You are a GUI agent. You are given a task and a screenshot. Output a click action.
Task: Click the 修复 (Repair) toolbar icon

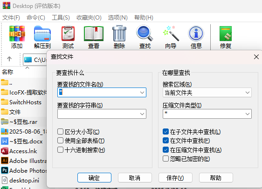pyautogui.click(x=226, y=34)
